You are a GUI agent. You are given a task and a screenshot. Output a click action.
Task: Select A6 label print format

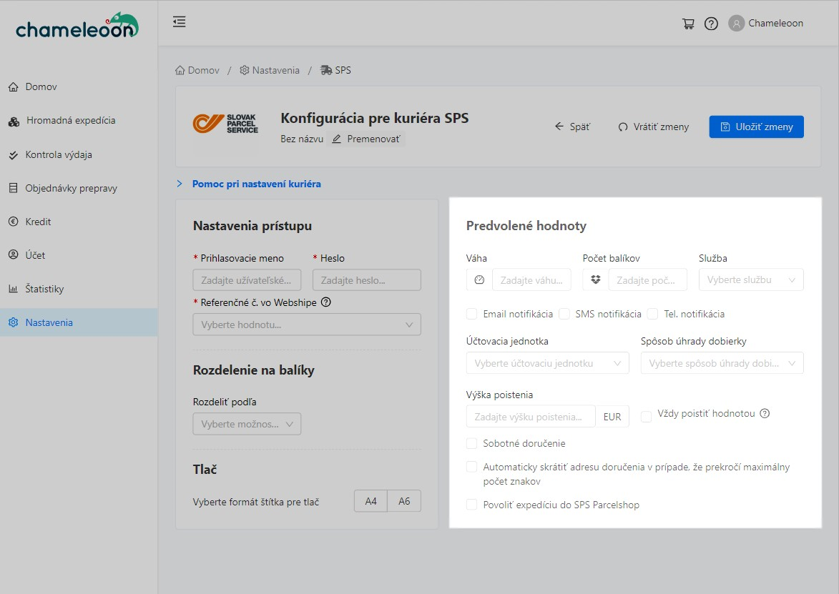pyautogui.click(x=404, y=501)
